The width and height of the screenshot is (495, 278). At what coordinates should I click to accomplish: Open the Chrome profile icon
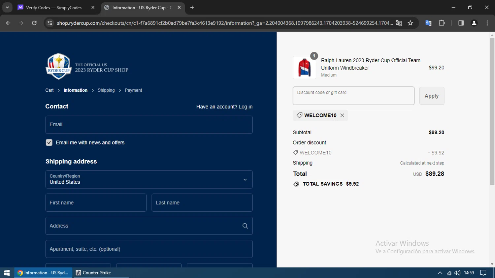click(x=474, y=23)
